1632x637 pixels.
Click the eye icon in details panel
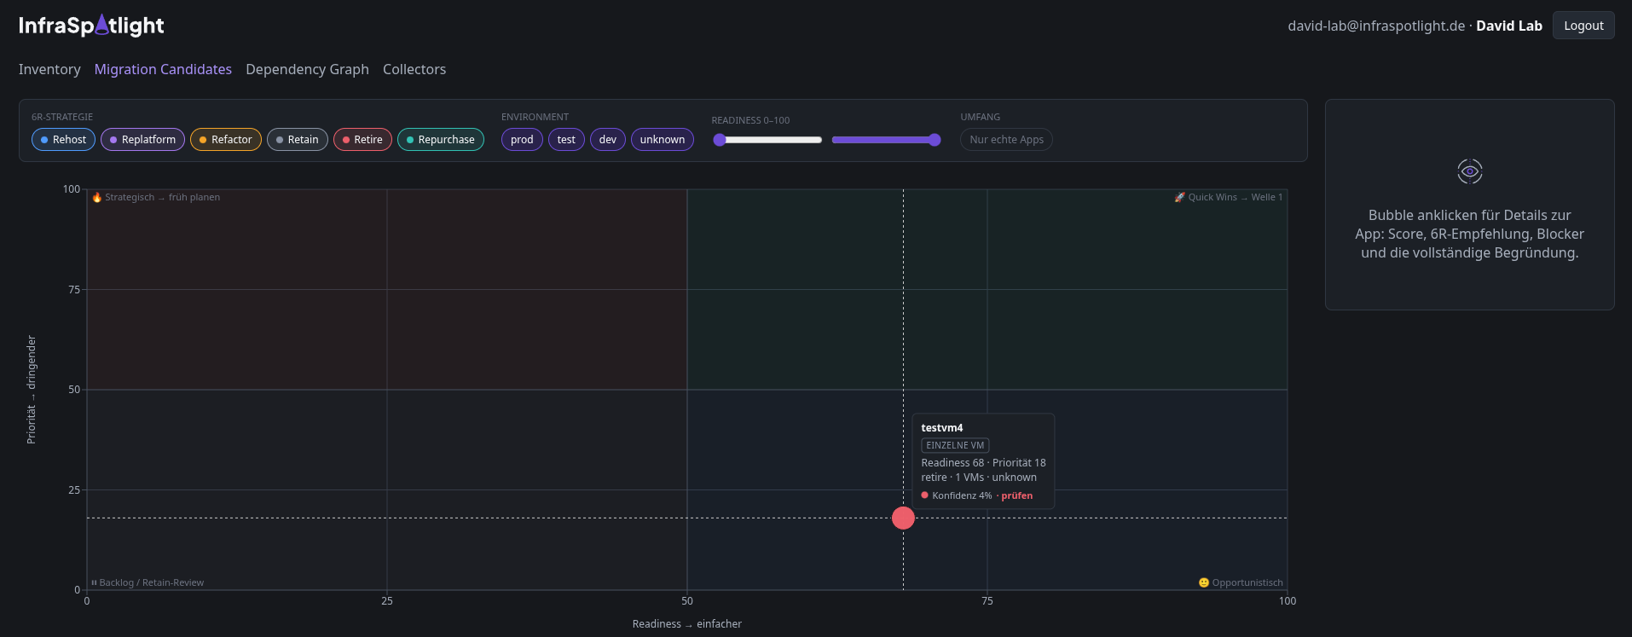[x=1469, y=171]
